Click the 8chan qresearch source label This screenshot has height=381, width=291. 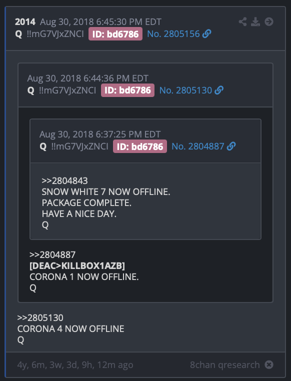click(225, 364)
